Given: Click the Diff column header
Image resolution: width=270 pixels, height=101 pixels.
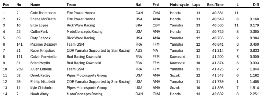Looking at the screenshot, I should coord(256,5).
